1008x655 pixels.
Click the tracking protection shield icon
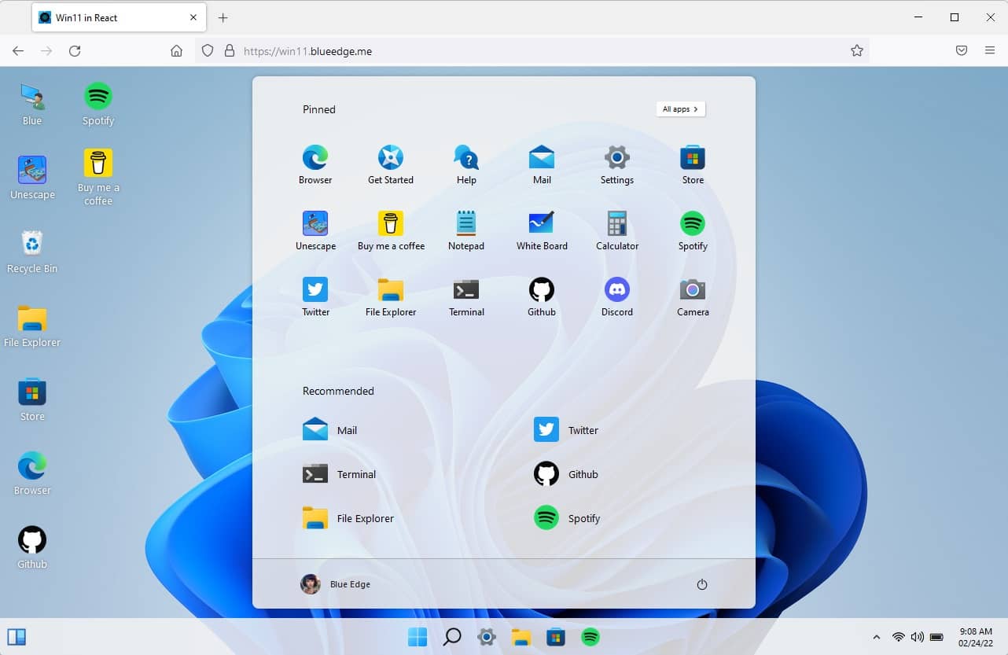[x=208, y=51]
